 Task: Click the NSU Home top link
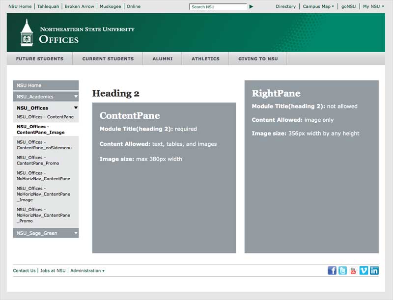20,6
